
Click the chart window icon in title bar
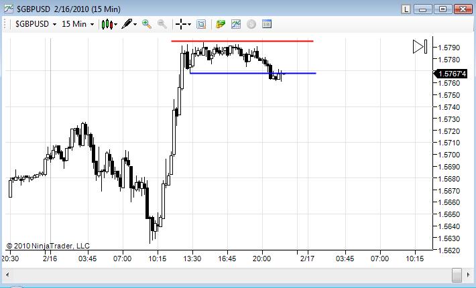(x=9, y=9)
